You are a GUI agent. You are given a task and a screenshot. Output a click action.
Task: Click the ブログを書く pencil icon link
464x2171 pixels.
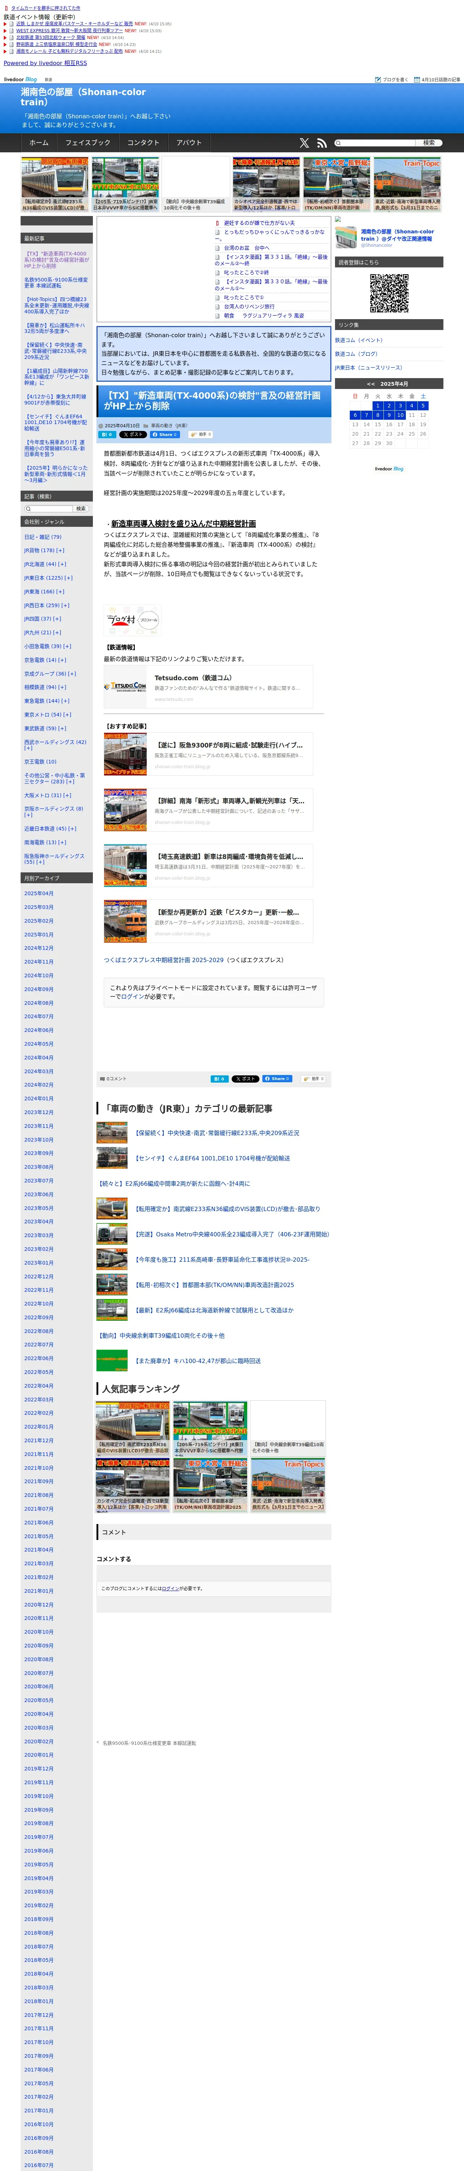coord(392,79)
